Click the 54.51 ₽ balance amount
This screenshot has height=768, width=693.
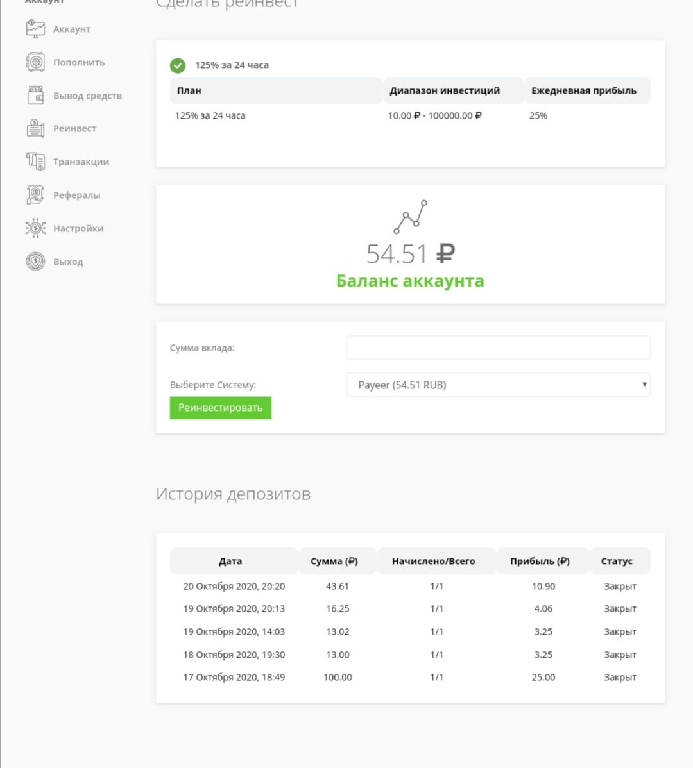pyautogui.click(x=410, y=254)
